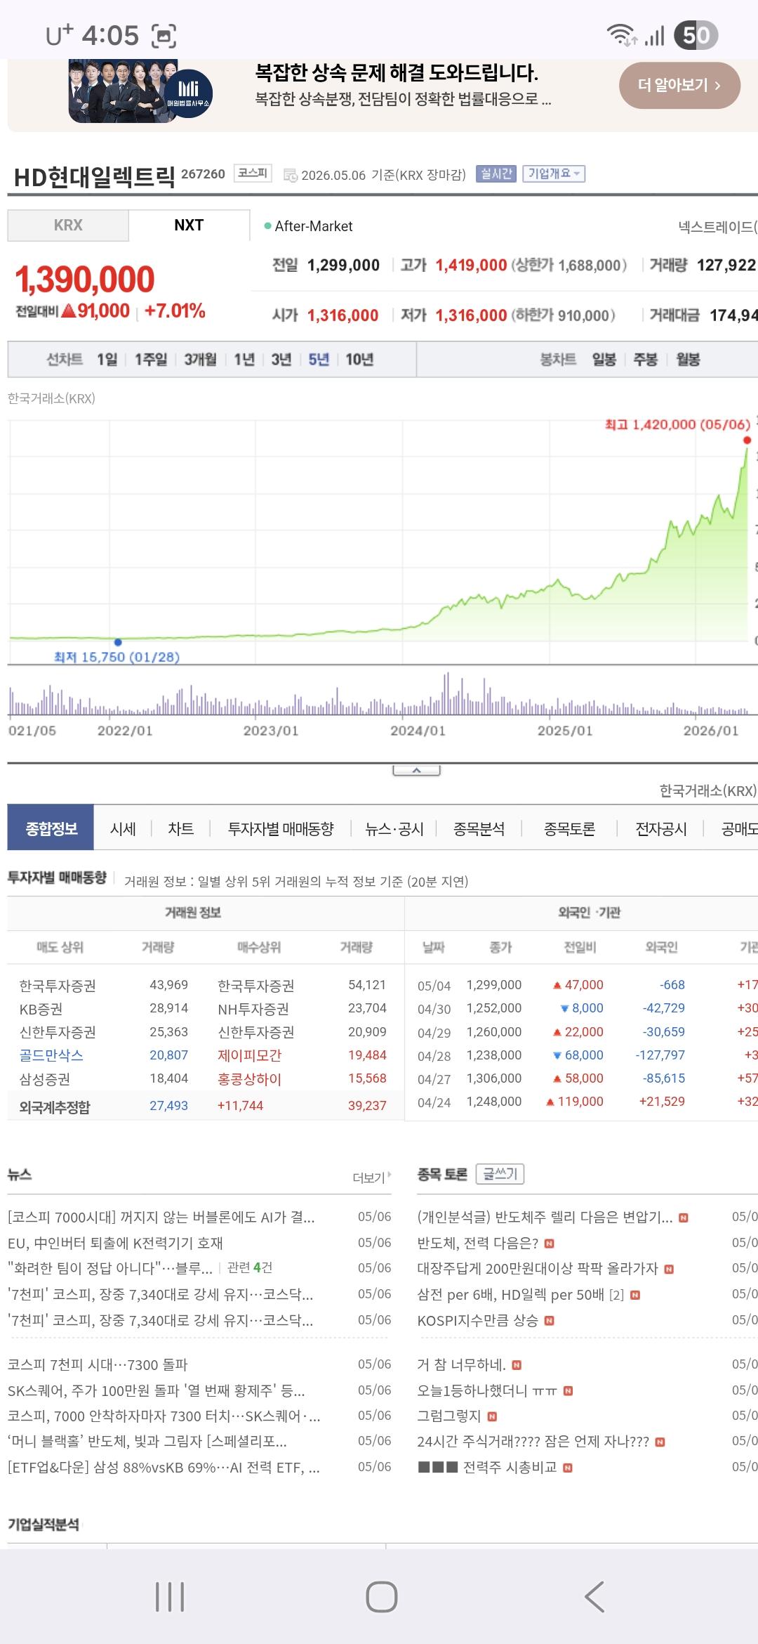Image resolution: width=758 pixels, height=1644 pixels.
Task: Select the 1주일 chart period
Action: pos(151,360)
